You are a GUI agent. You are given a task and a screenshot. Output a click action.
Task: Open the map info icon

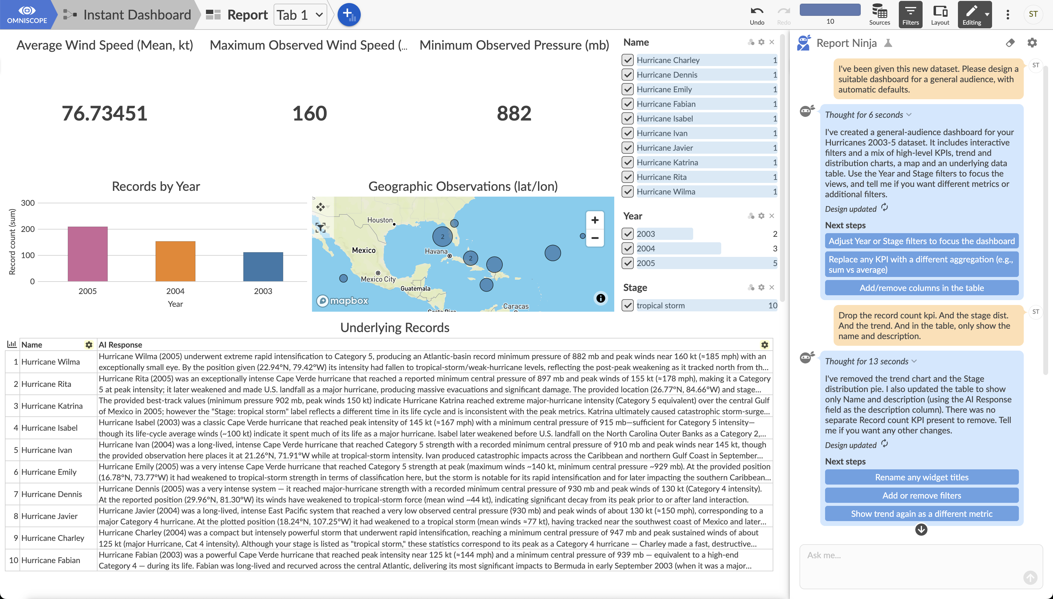coord(601,298)
